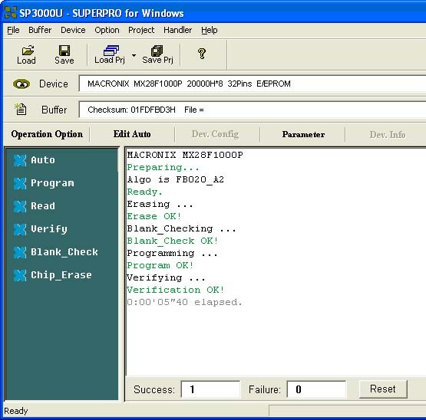Click the 'Blank_Checking ...' log line
426x420 pixels.
[x=181, y=228]
